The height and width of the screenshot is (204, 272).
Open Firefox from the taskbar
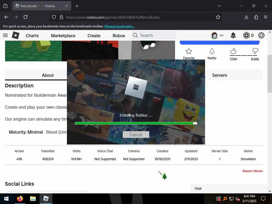tap(20, 199)
